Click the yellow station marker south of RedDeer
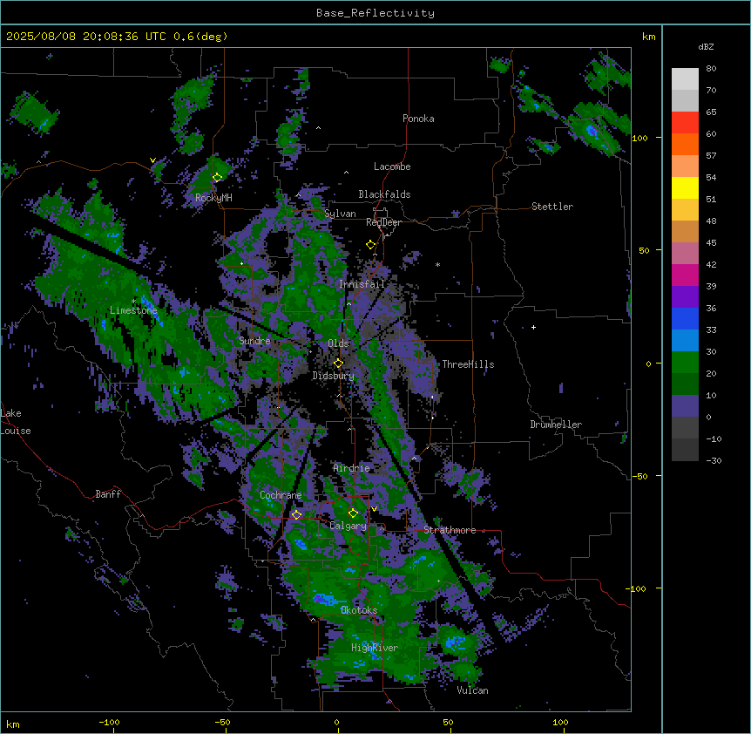 371,245
